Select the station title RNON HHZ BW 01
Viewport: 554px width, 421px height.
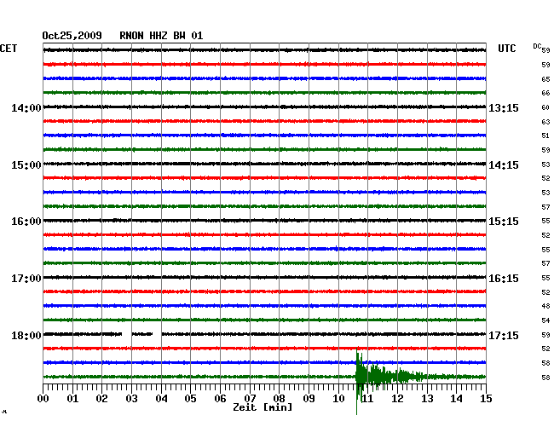161,36
